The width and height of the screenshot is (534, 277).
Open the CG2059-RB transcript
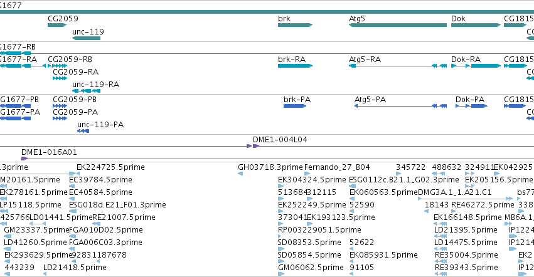(57, 66)
